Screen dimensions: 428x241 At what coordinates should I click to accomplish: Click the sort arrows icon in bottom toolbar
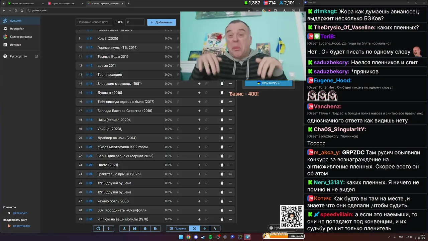pos(215,228)
